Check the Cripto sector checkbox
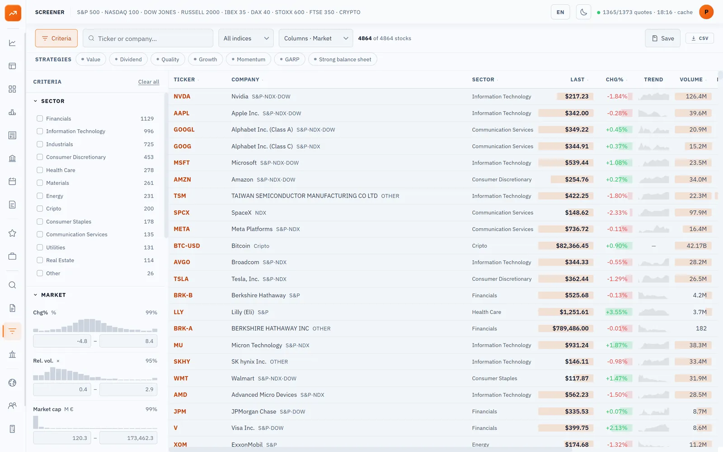 pos(40,208)
